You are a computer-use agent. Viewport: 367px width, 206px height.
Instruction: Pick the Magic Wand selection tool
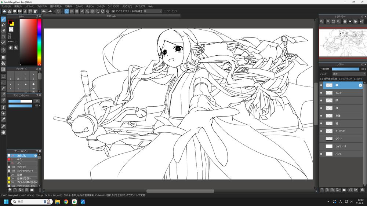point(3,88)
